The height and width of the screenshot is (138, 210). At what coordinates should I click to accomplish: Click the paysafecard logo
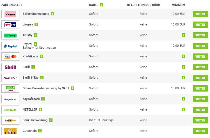(10, 99)
